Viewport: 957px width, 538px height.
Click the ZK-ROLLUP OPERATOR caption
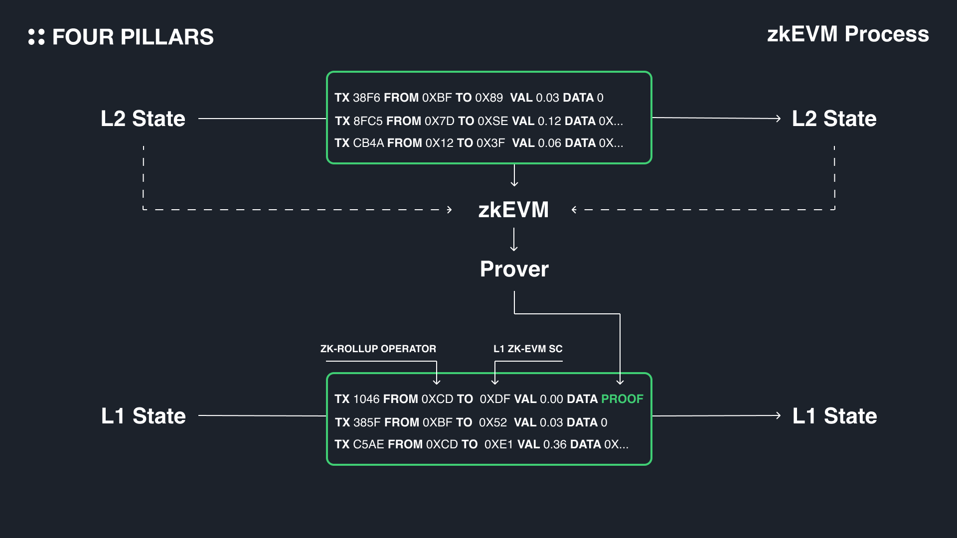[378, 349]
